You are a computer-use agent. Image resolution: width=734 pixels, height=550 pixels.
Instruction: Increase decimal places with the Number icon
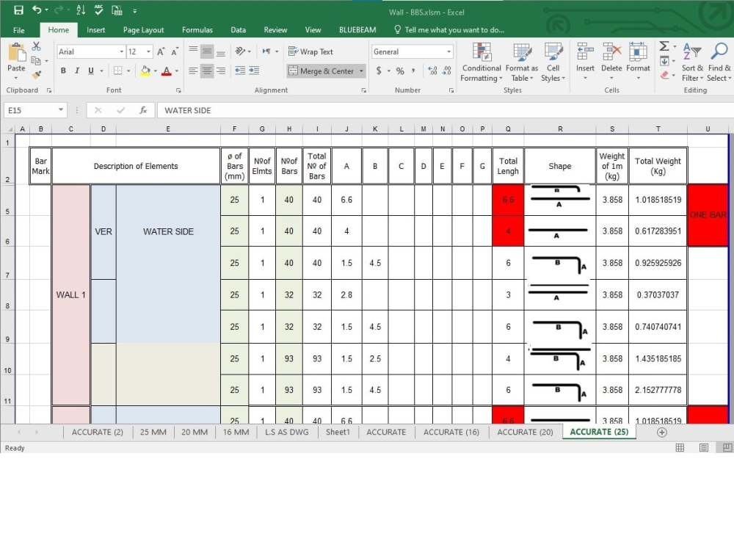coord(434,70)
